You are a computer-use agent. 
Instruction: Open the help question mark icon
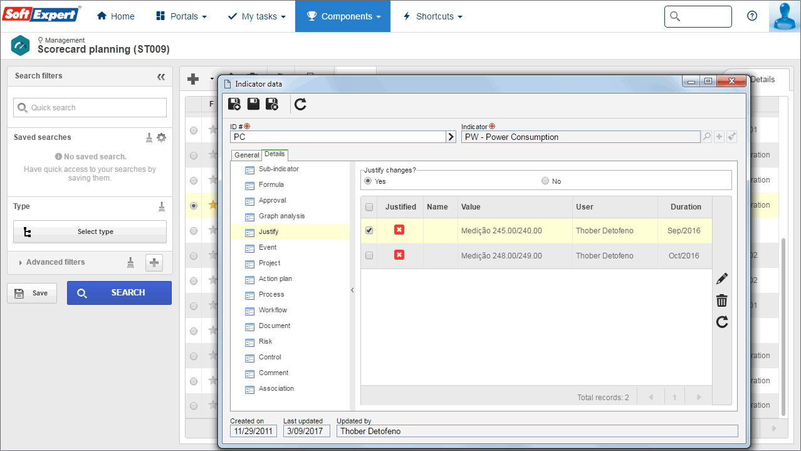click(752, 16)
